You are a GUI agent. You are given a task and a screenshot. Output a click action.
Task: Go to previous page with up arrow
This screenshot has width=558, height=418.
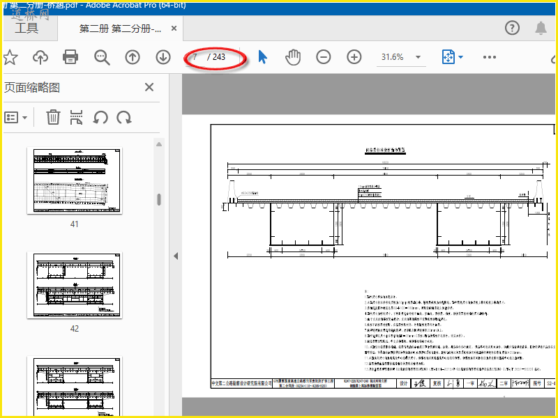click(133, 57)
